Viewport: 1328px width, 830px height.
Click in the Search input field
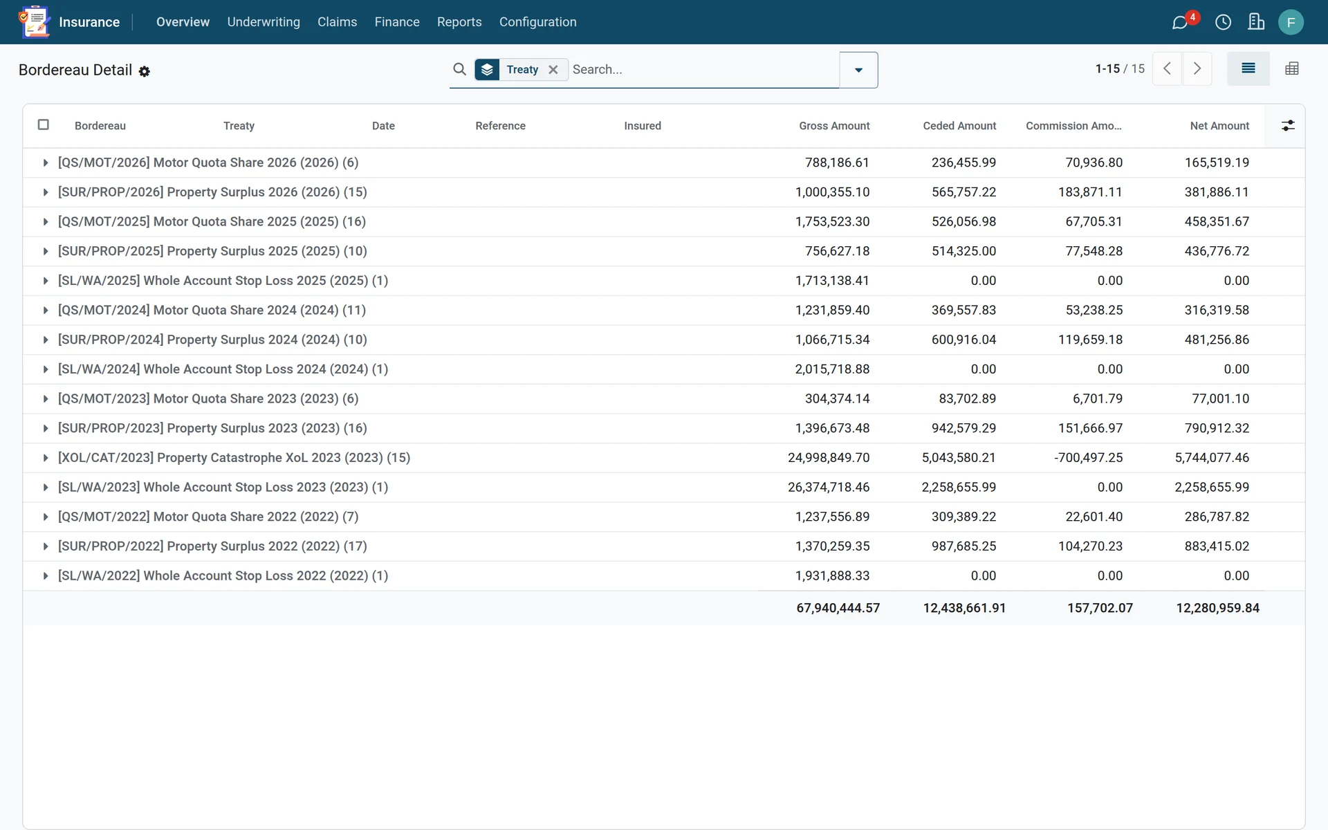703,69
